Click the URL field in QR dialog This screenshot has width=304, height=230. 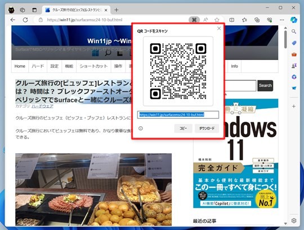178,114
